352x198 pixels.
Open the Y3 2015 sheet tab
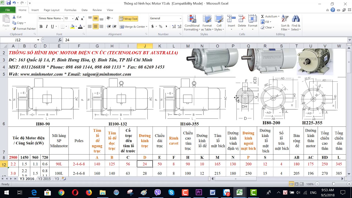pos(45,179)
